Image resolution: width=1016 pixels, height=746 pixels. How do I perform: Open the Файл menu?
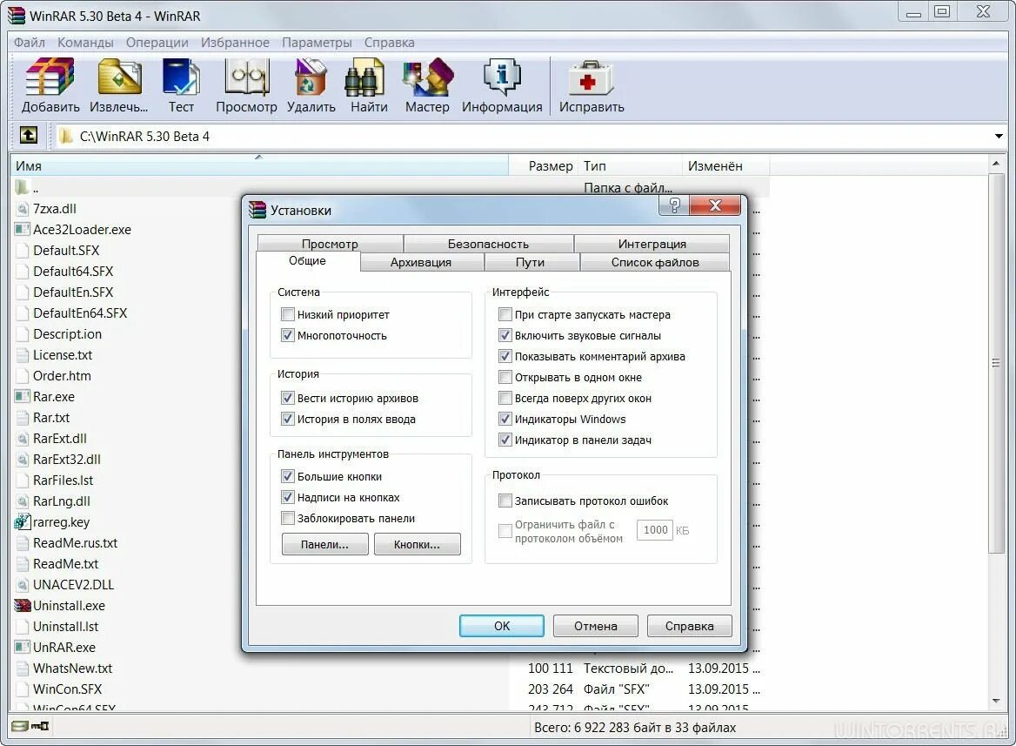pos(30,42)
